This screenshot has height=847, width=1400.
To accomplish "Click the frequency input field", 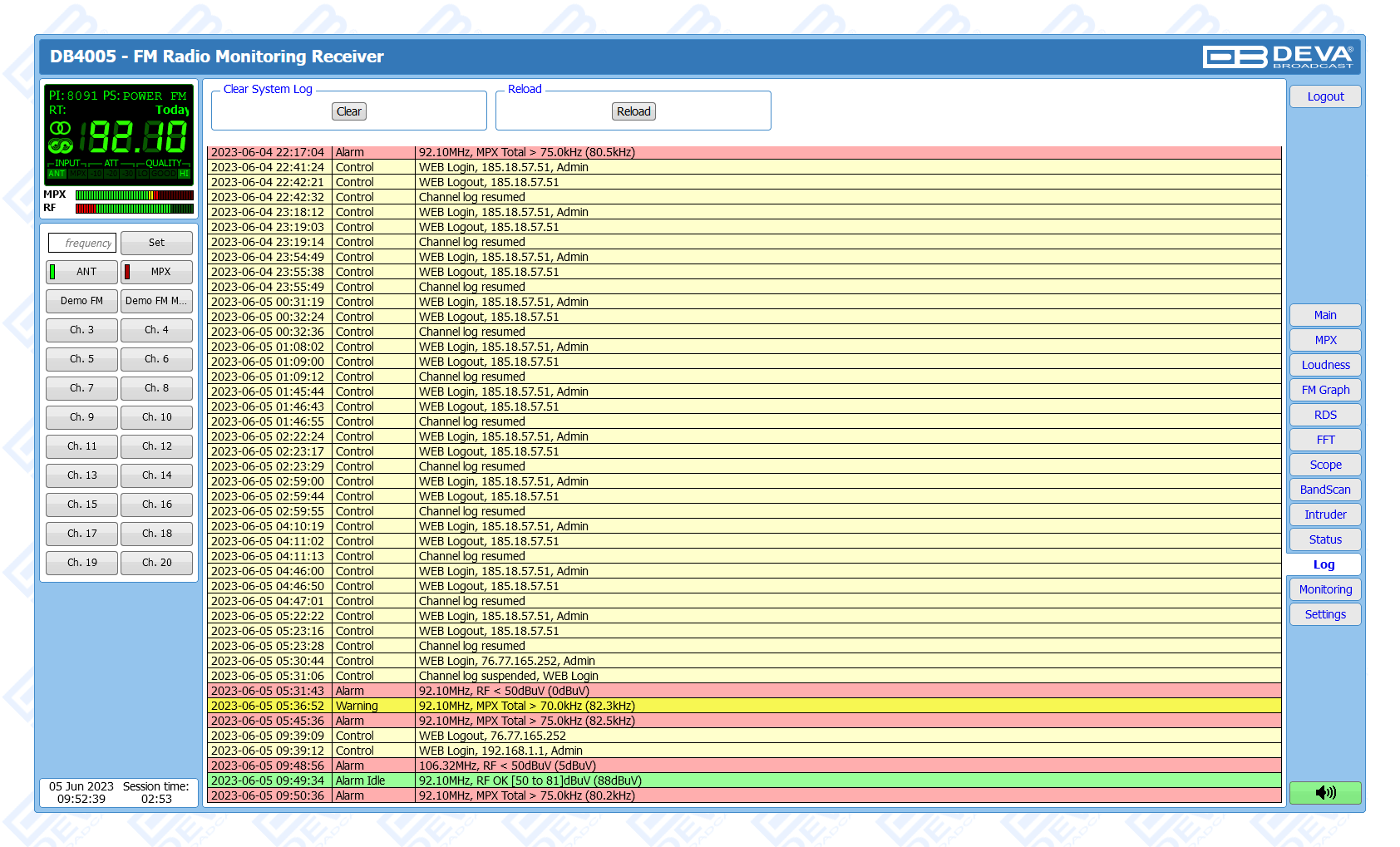I will point(82,243).
